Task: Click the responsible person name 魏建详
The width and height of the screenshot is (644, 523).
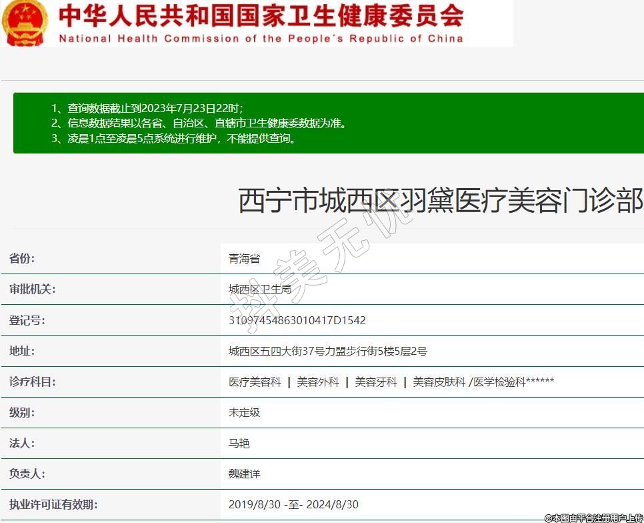Action: point(245,474)
